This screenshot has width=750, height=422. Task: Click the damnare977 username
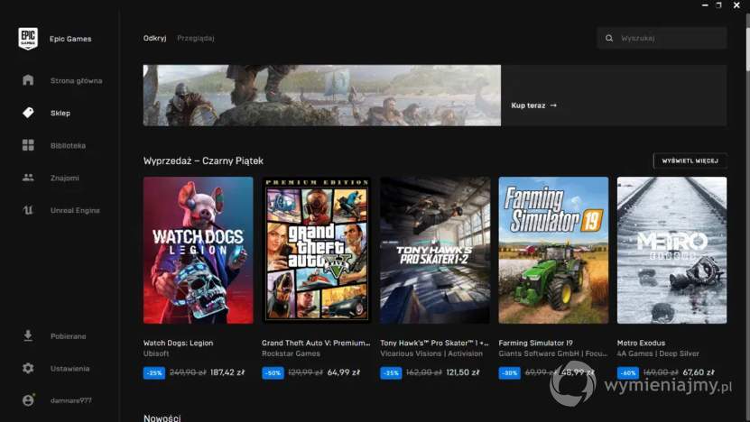[70, 400]
